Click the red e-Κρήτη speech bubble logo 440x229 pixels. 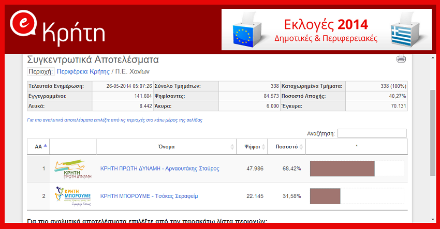click(x=23, y=30)
